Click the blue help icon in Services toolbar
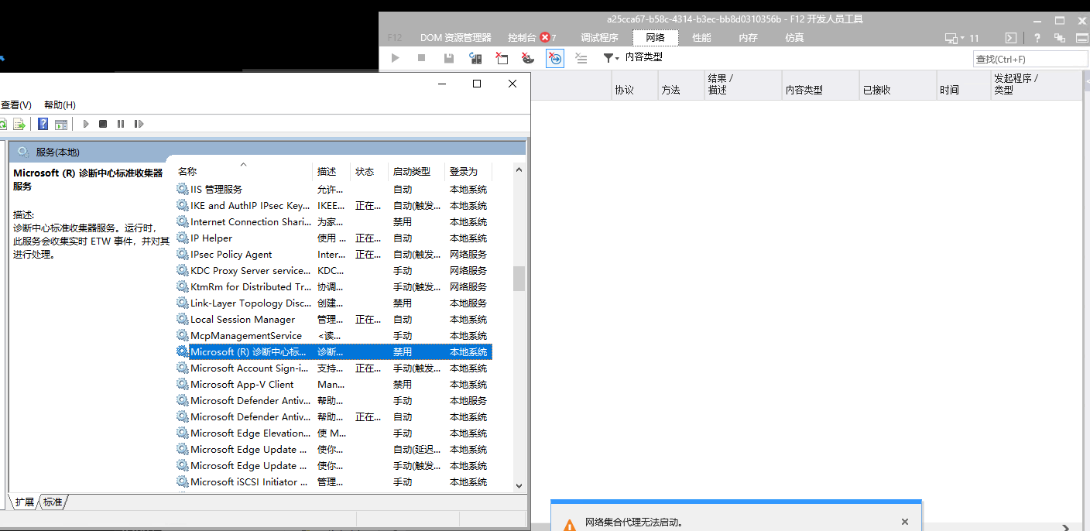This screenshot has height=531, width=1090. [43, 124]
